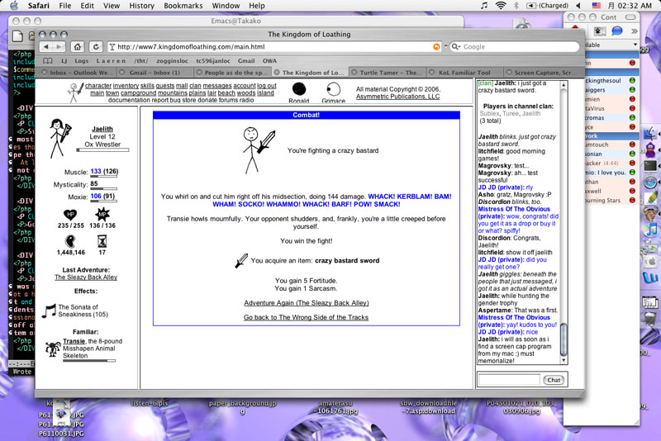Click The Sleazy Back Alley last adventure link
661x441 pixels.
click(86, 277)
